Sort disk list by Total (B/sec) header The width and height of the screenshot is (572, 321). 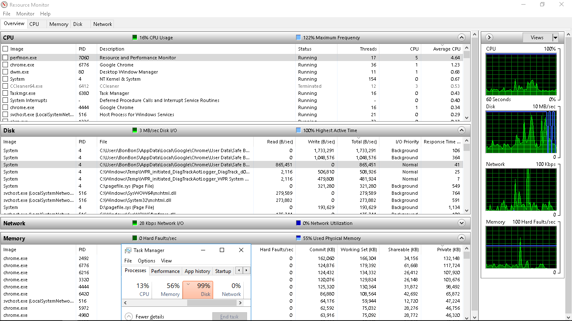358,142
